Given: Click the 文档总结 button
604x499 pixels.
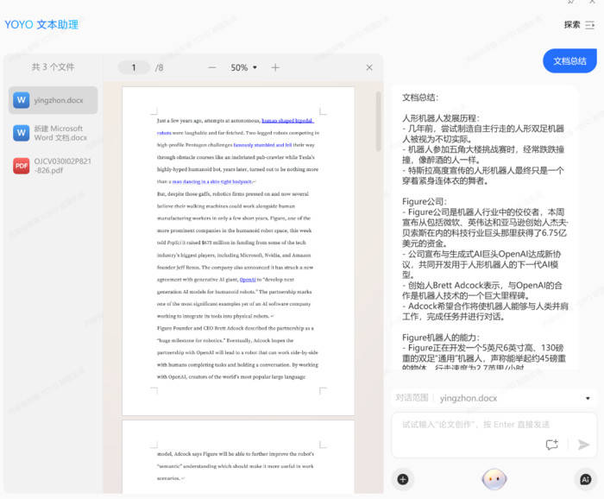Looking at the screenshot, I should [569, 61].
